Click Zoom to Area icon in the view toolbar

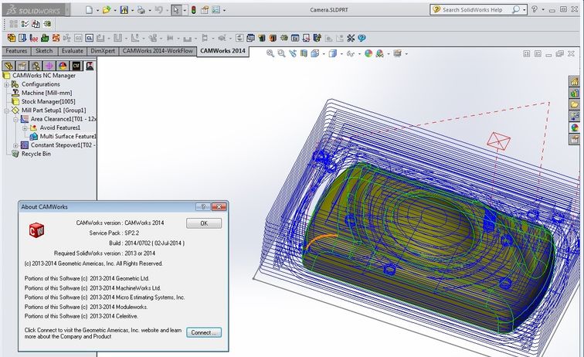281,53
